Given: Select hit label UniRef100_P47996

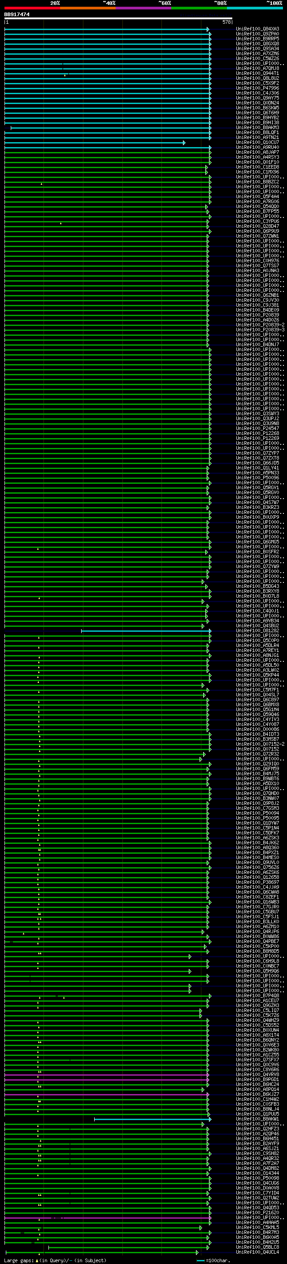Looking at the screenshot, I should click(257, 88).
